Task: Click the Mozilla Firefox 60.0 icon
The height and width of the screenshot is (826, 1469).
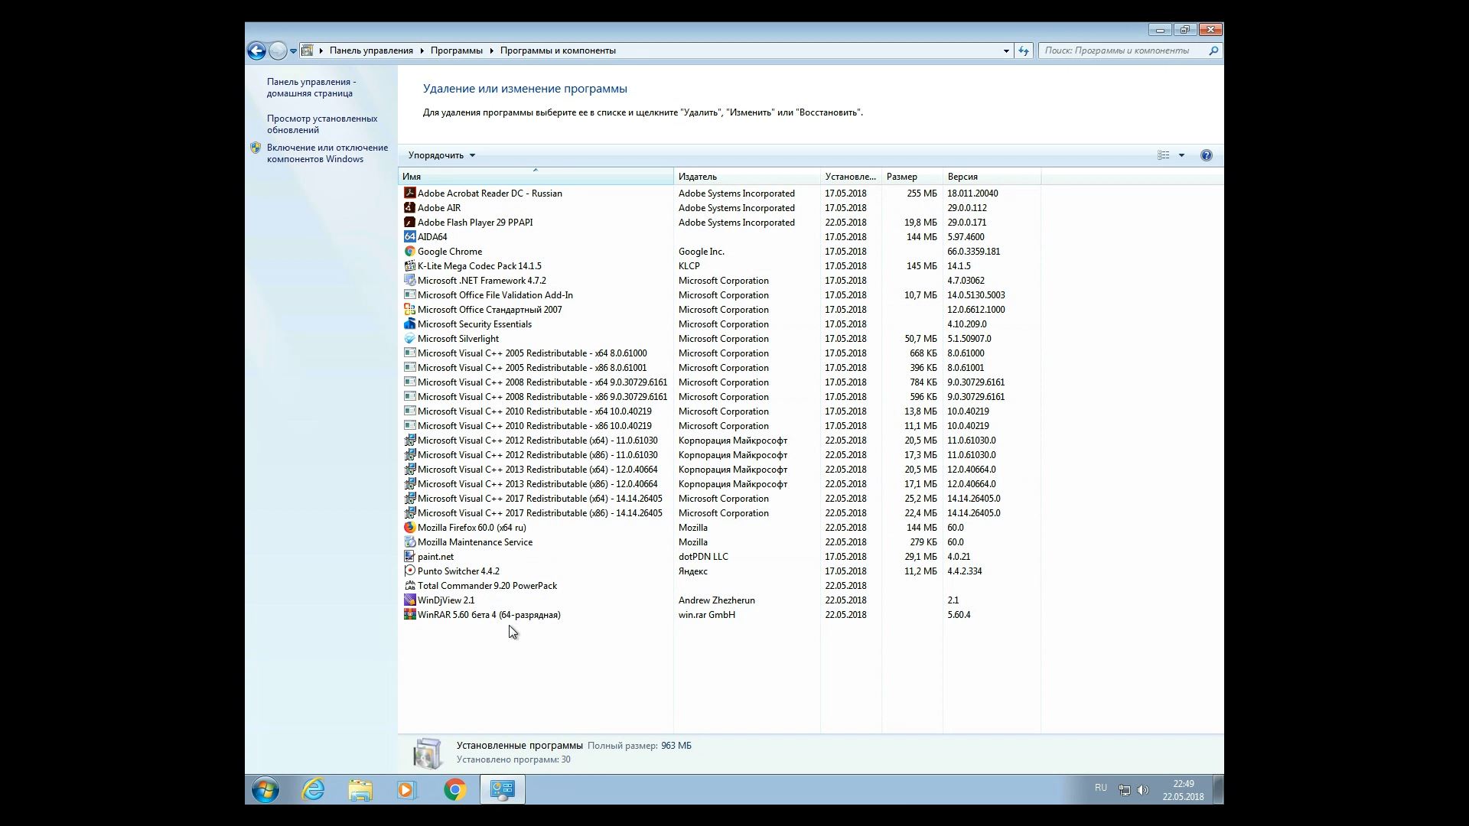Action: tap(409, 528)
